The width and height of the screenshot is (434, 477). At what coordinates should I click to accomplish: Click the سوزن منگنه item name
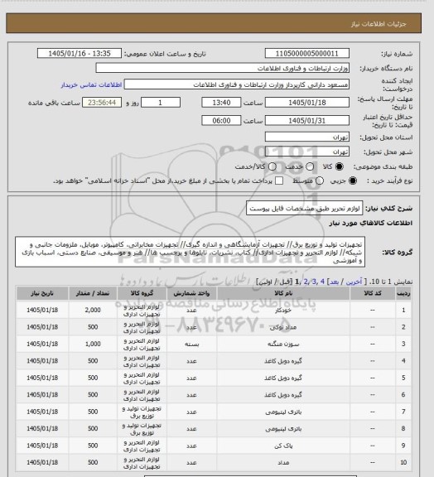(283, 344)
